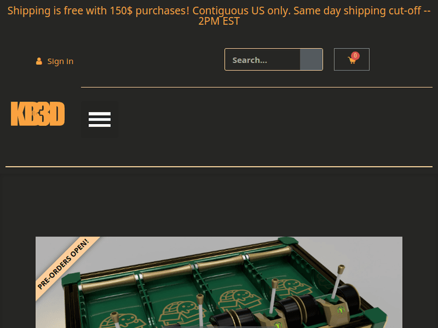This screenshot has height=328, width=438.
Task: Click the PRE-ORDERS OPEN! ribbon
Action: 64,263
